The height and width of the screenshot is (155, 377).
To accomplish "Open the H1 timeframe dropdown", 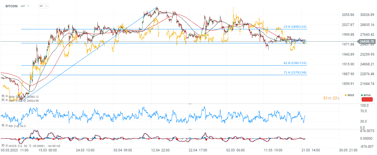I will click(43, 6).
